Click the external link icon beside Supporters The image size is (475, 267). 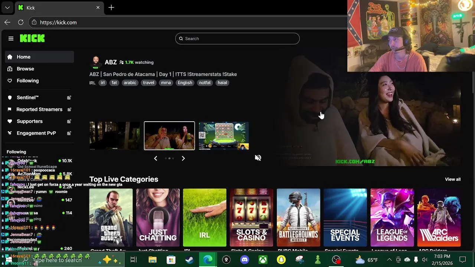[69, 121]
